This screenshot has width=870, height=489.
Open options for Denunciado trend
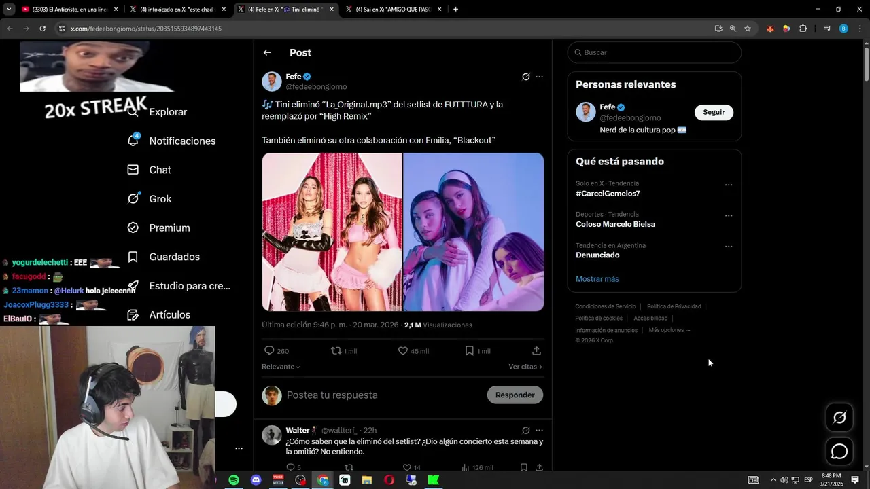coord(729,247)
